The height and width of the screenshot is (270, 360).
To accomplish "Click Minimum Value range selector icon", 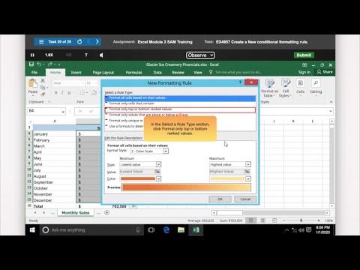I will pos(157,172).
